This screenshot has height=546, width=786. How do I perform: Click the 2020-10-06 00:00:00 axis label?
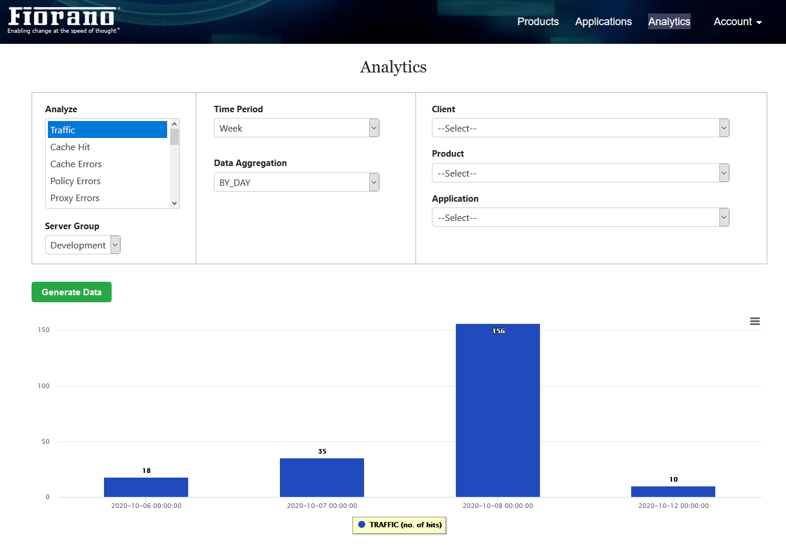pyautogui.click(x=146, y=506)
